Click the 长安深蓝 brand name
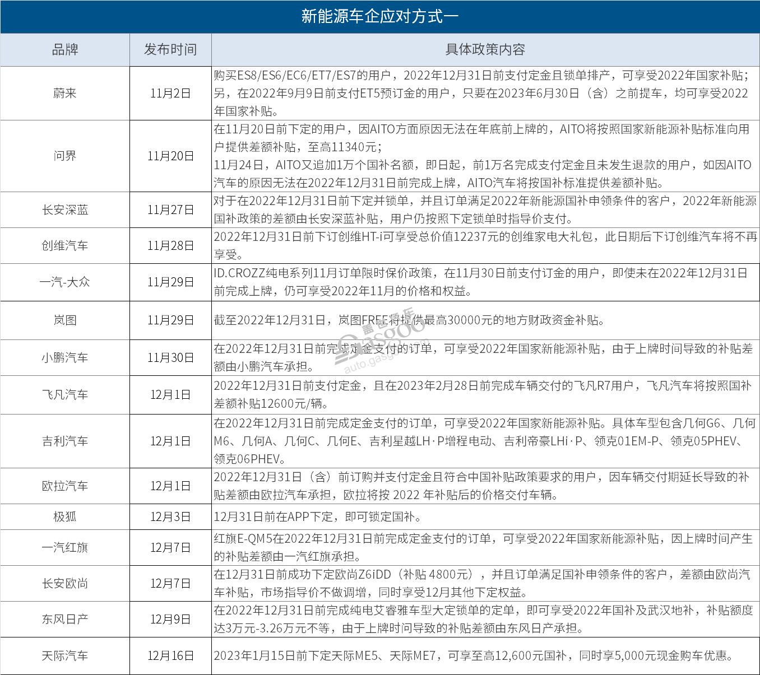 click(x=64, y=210)
